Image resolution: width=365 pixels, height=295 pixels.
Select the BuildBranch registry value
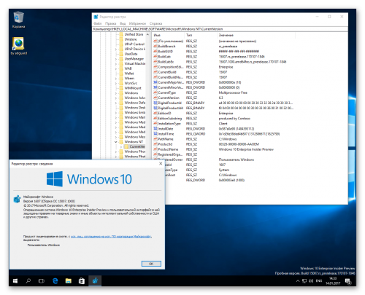[x=166, y=47]
